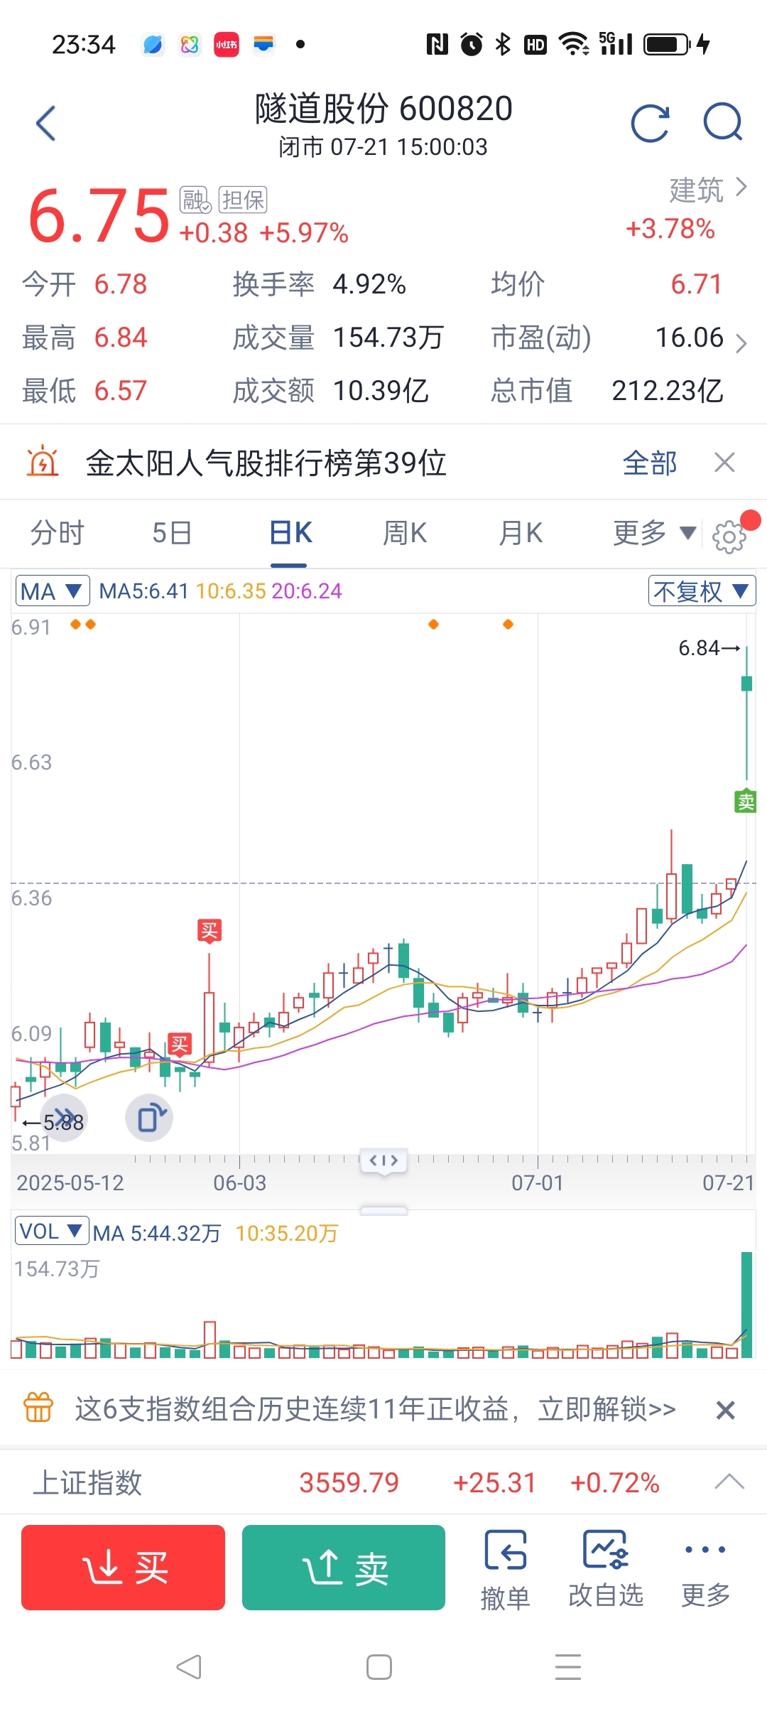Screen dimensions: 767x1714
Task: Refresh the stock quote
Action: pos(650,124)
